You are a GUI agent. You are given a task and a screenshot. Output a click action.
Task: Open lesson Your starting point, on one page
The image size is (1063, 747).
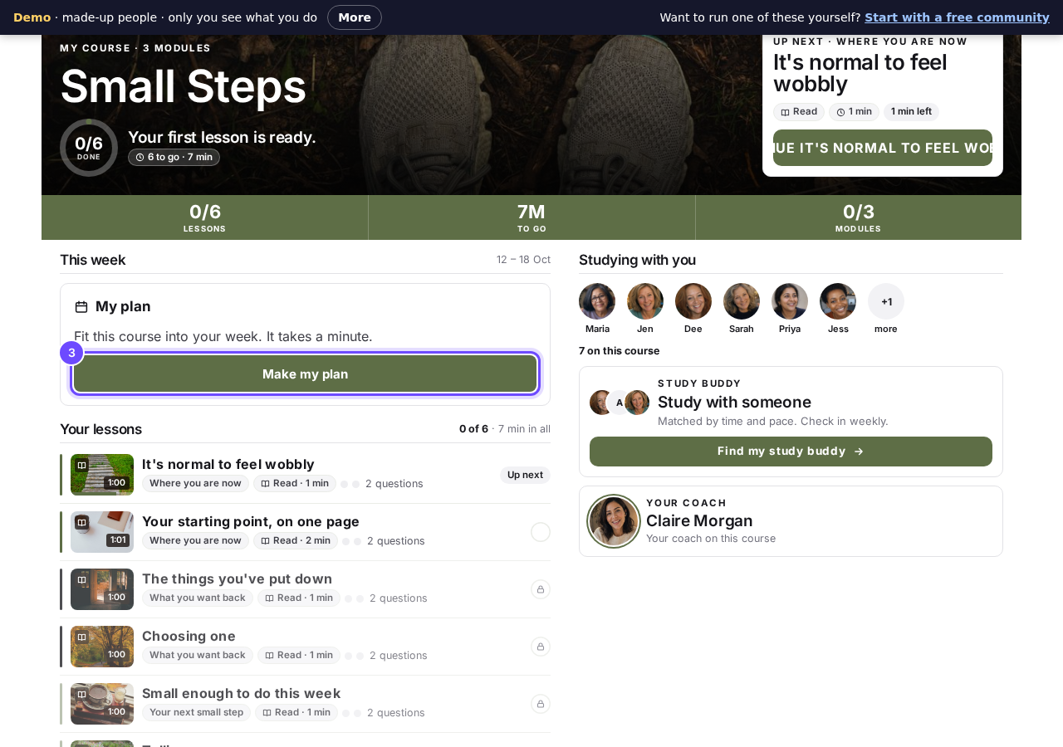pos(306,532)
